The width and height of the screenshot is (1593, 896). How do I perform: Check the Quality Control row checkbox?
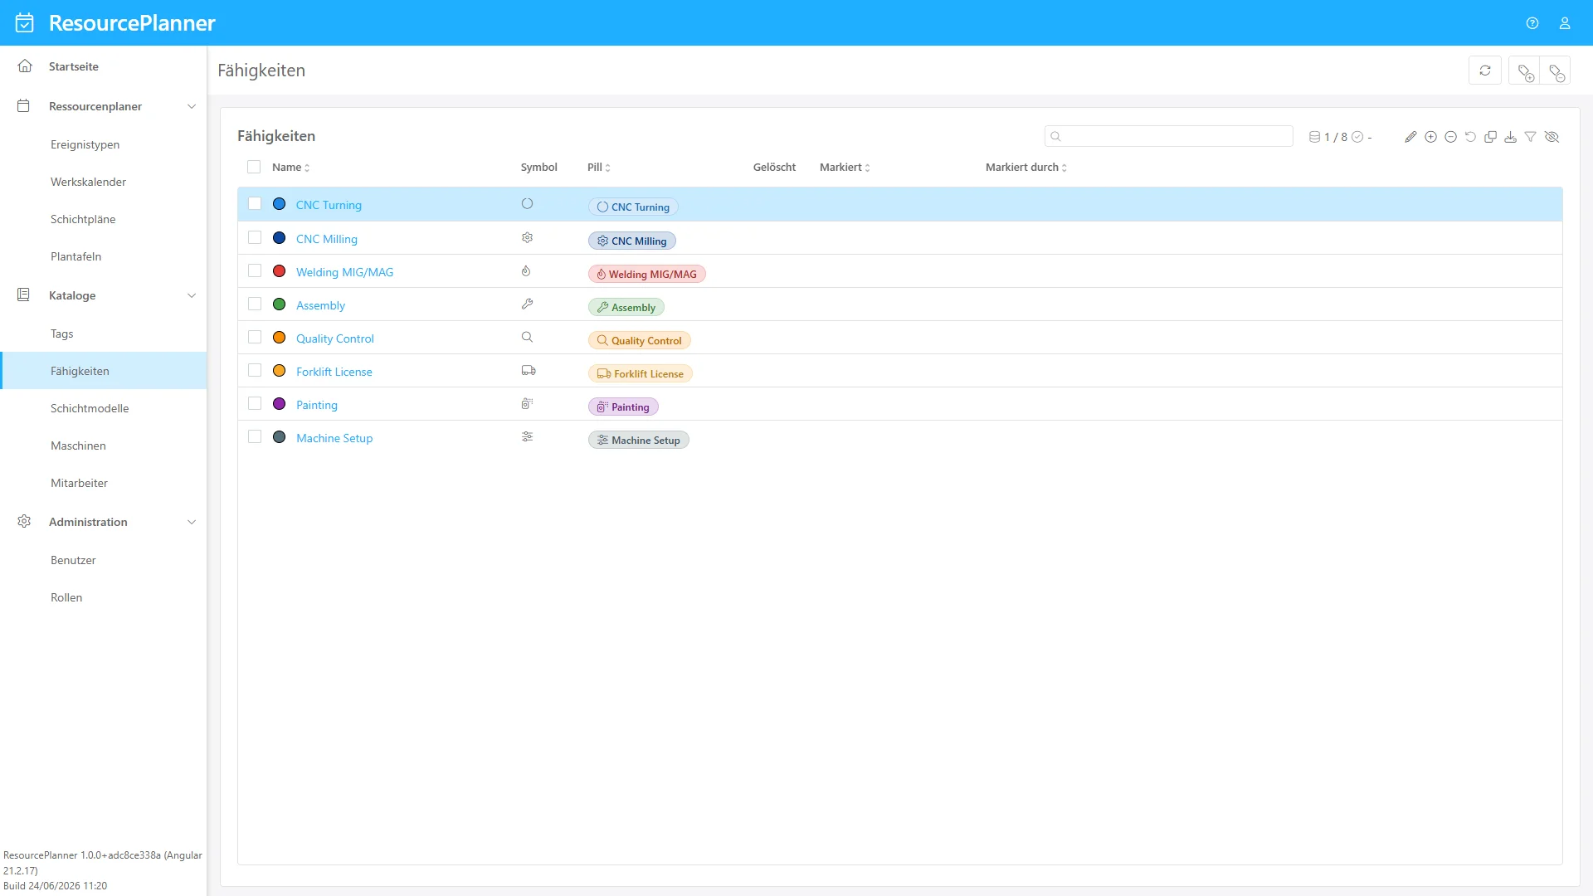pyautogui.click(x=255, y=337)
